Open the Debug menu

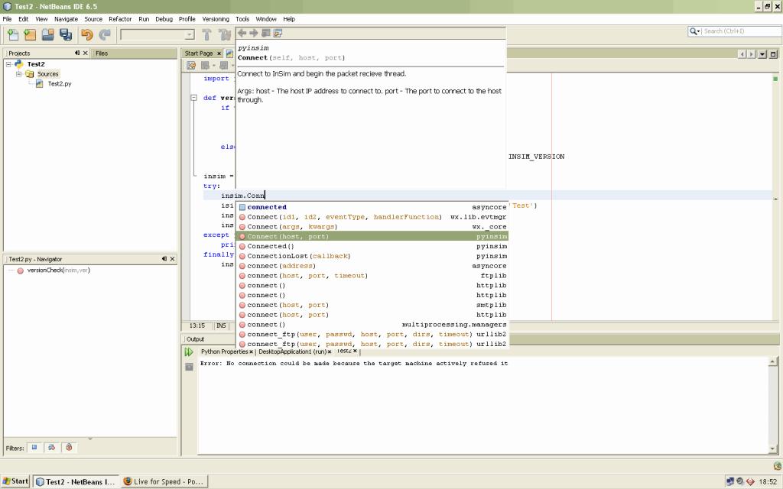(x=164, y=19)
